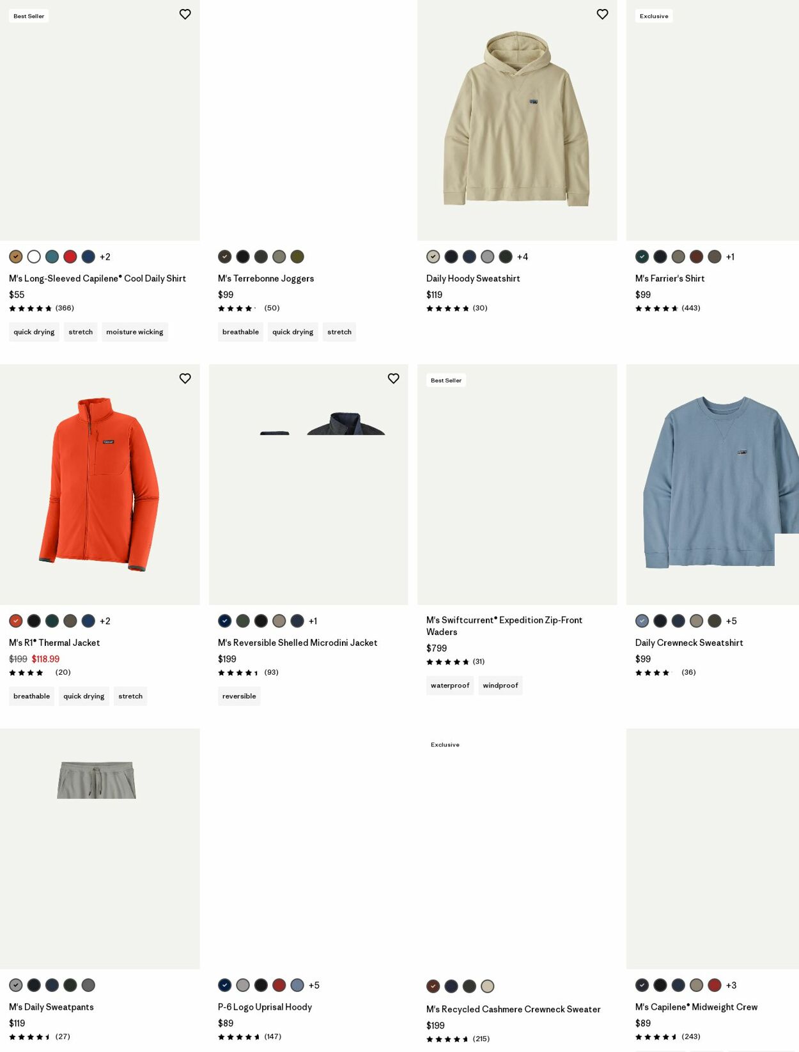Screen dimensions: 799x1052
Task: Pick maroon swatch for Farrier's Shirt
Action: tap(697, 257)
